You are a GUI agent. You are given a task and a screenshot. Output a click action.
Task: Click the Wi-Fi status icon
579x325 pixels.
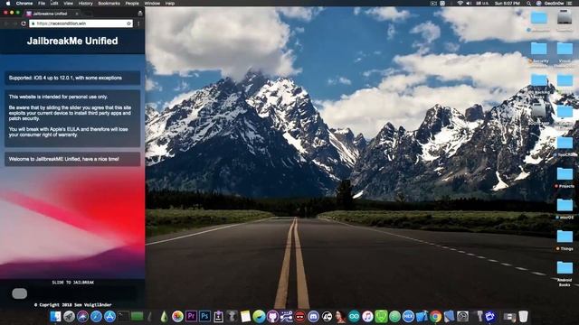click(x=460, y=4)
